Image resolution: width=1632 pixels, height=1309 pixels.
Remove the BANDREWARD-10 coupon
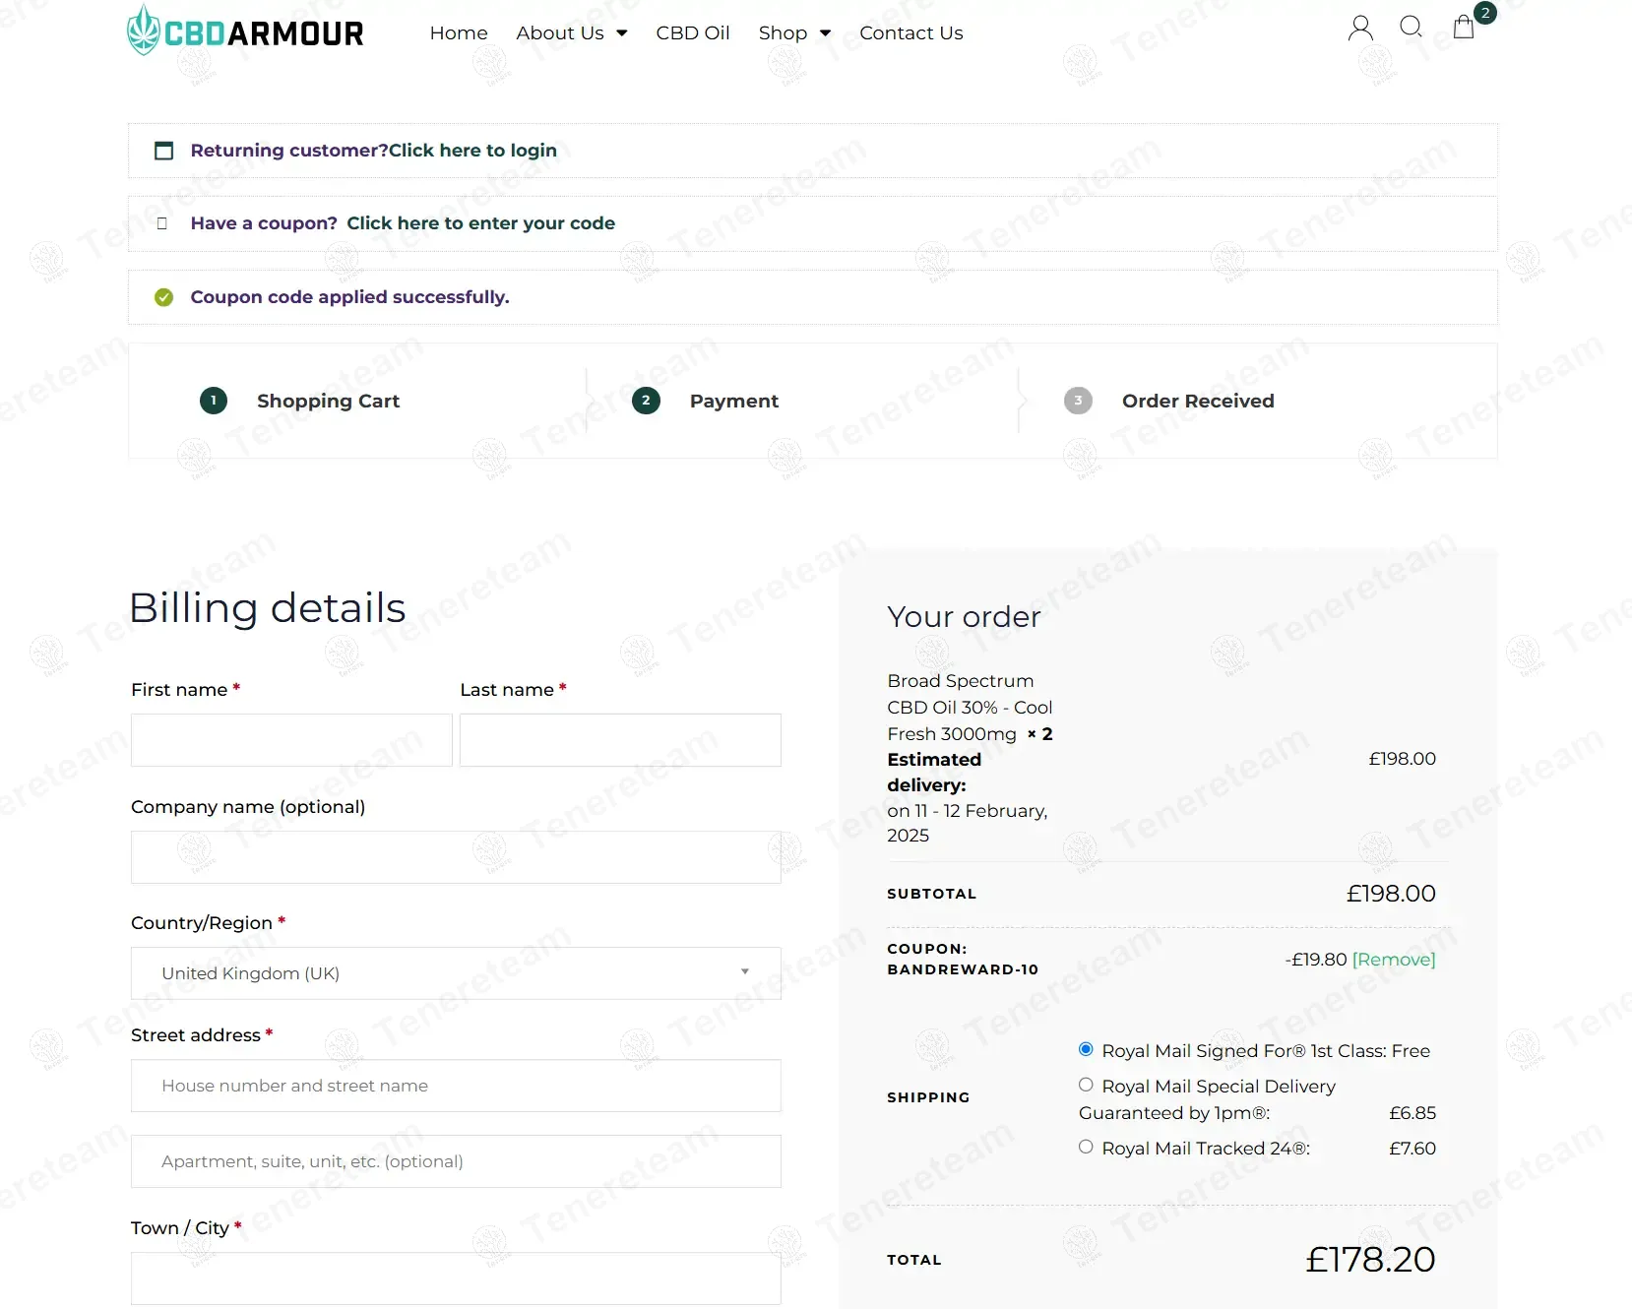1394,960
